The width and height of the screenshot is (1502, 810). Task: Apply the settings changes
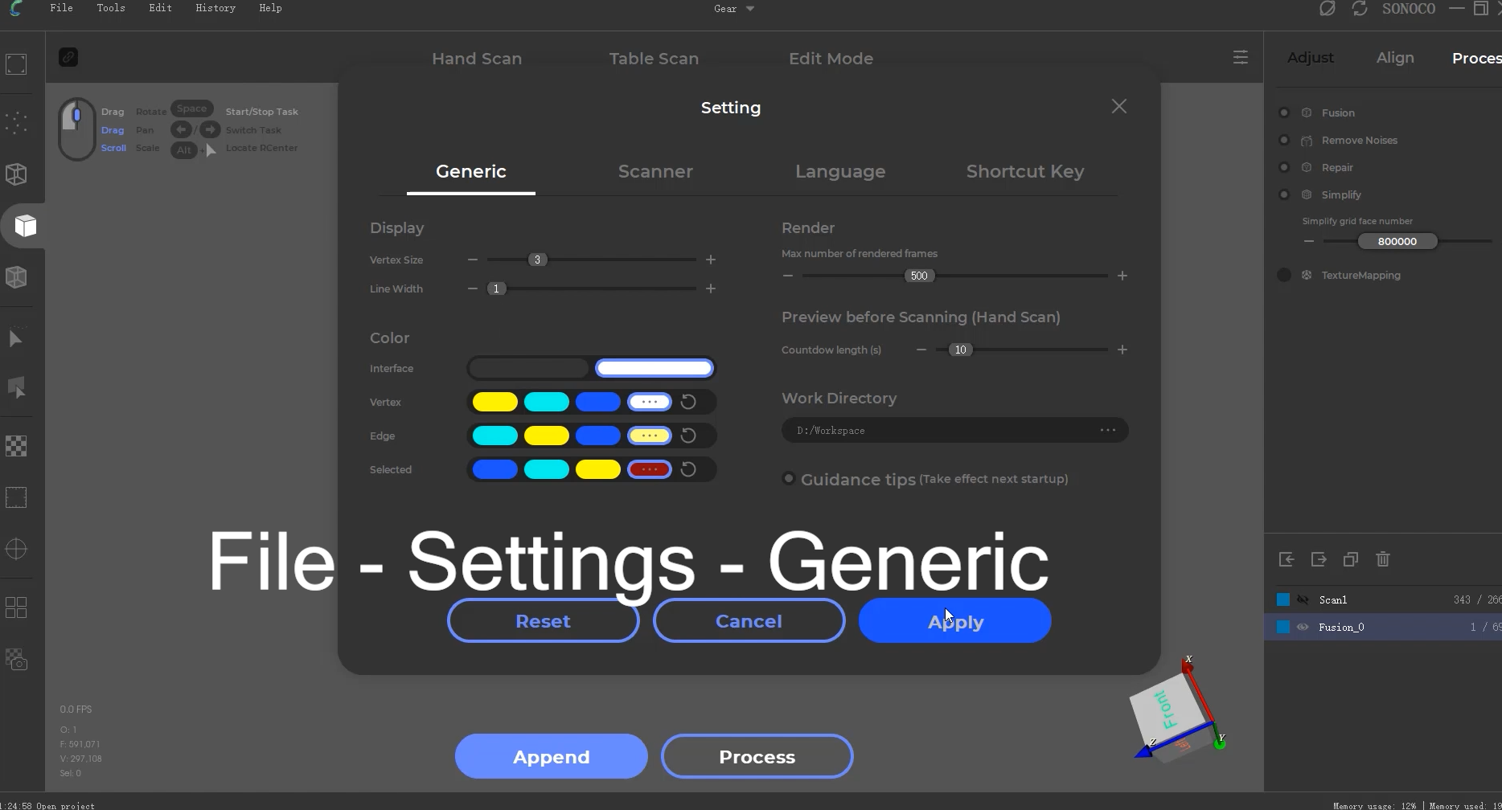(954, 620)
